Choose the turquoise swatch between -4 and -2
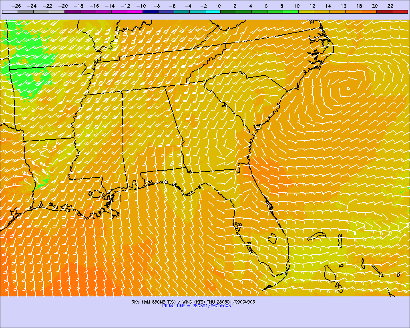The height and width of the screenshot is (328, 410). pos(197,12)
